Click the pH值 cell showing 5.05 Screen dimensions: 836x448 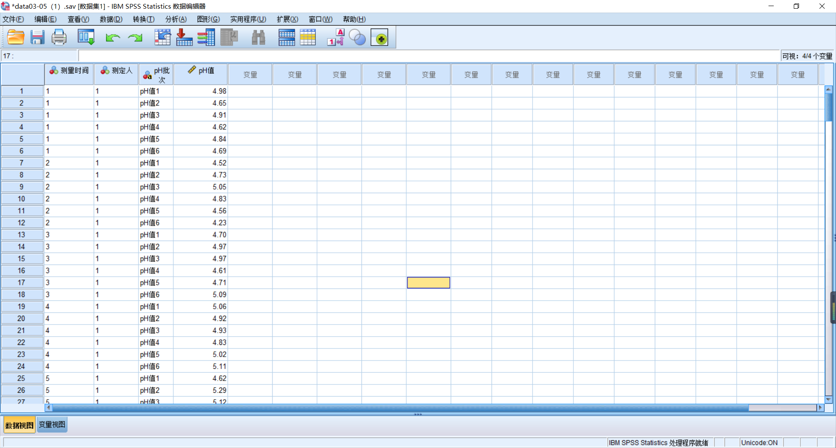pos(201,187)
